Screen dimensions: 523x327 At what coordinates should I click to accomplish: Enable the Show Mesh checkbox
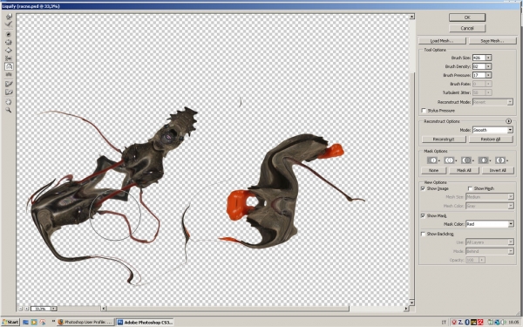click(x=471, y=188)
